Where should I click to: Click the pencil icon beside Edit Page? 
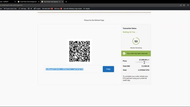point(19,9)
